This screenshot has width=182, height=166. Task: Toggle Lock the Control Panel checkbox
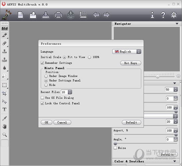42,103
